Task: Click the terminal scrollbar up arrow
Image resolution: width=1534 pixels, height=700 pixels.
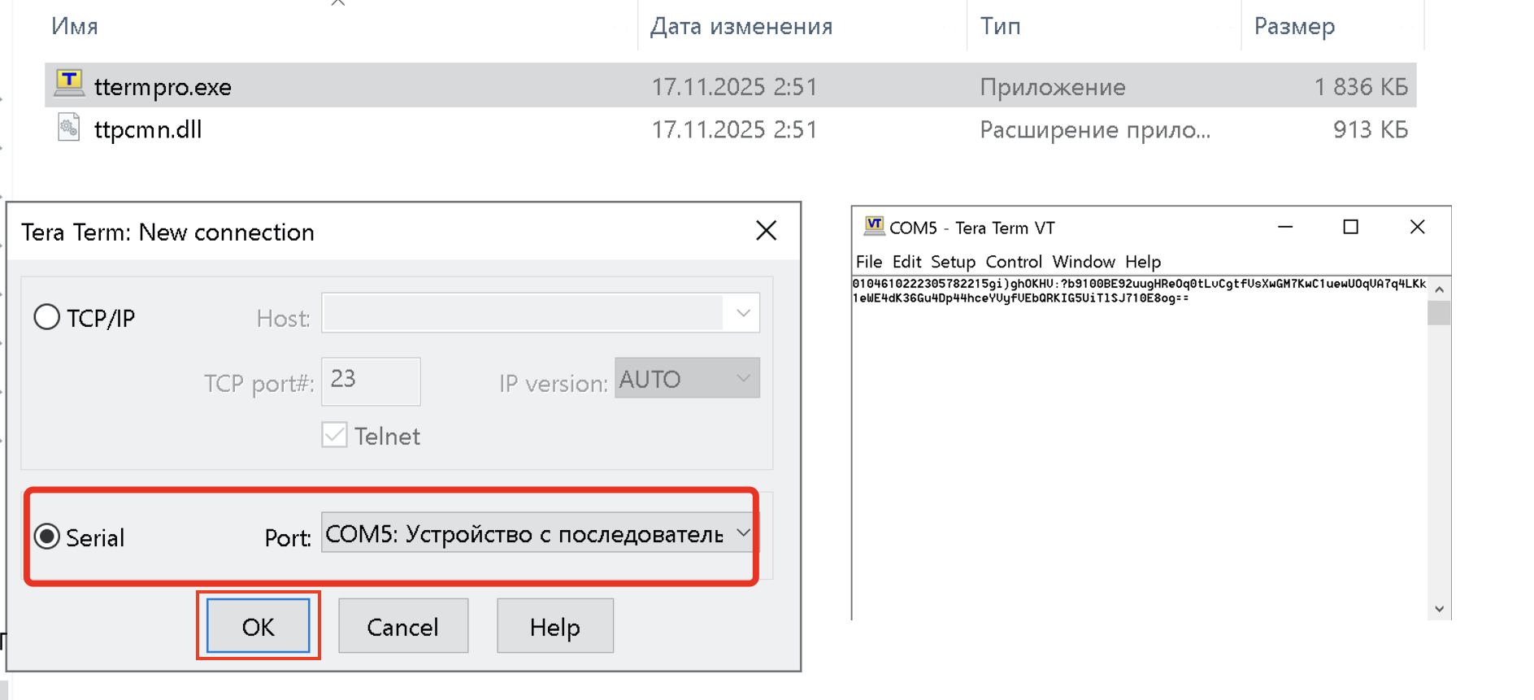Action: click(1439, 289)
